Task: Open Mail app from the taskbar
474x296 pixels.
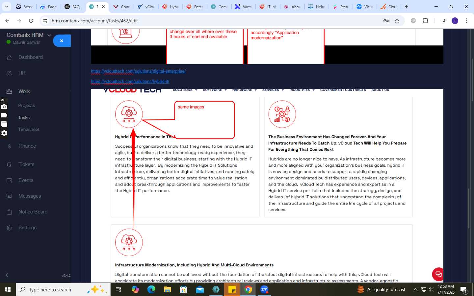Action: 199,289
